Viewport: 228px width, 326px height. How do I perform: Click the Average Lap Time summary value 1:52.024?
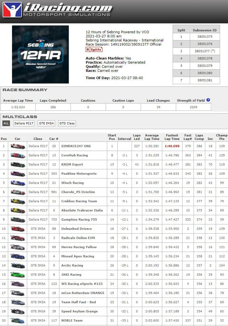[18, 107]
